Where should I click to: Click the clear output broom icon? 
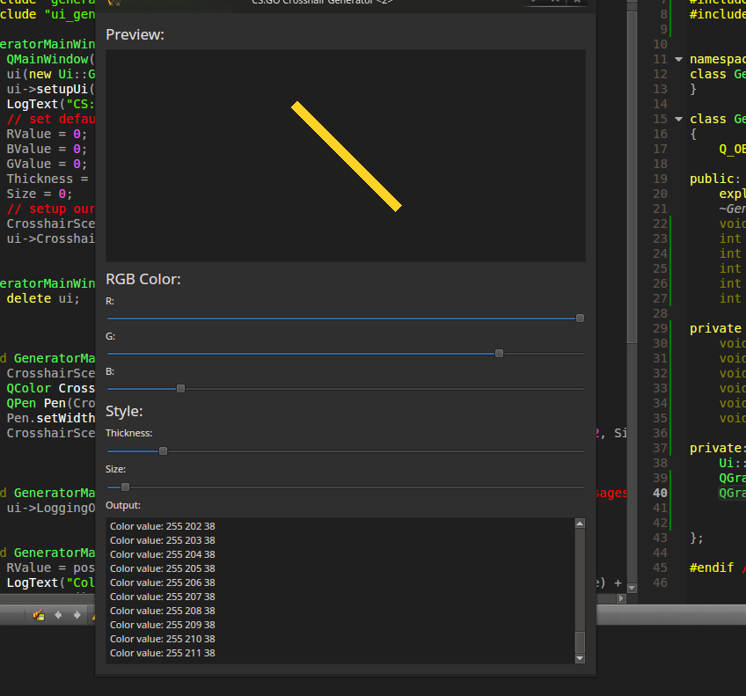tap(39, 615)
